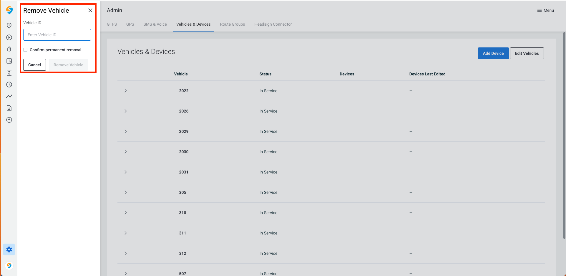Expand vehicle 305's device details

[126, 192]
